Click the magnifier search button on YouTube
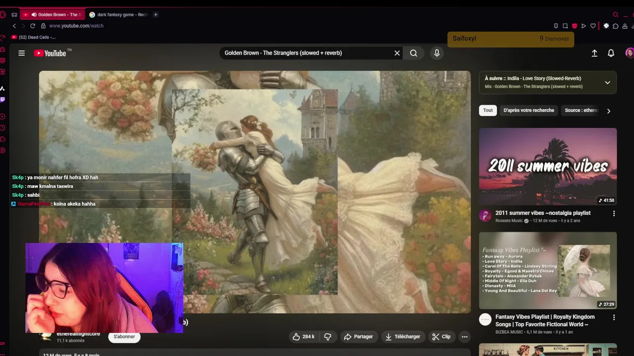This screenshot has width=634, height=356. point(414,53)
